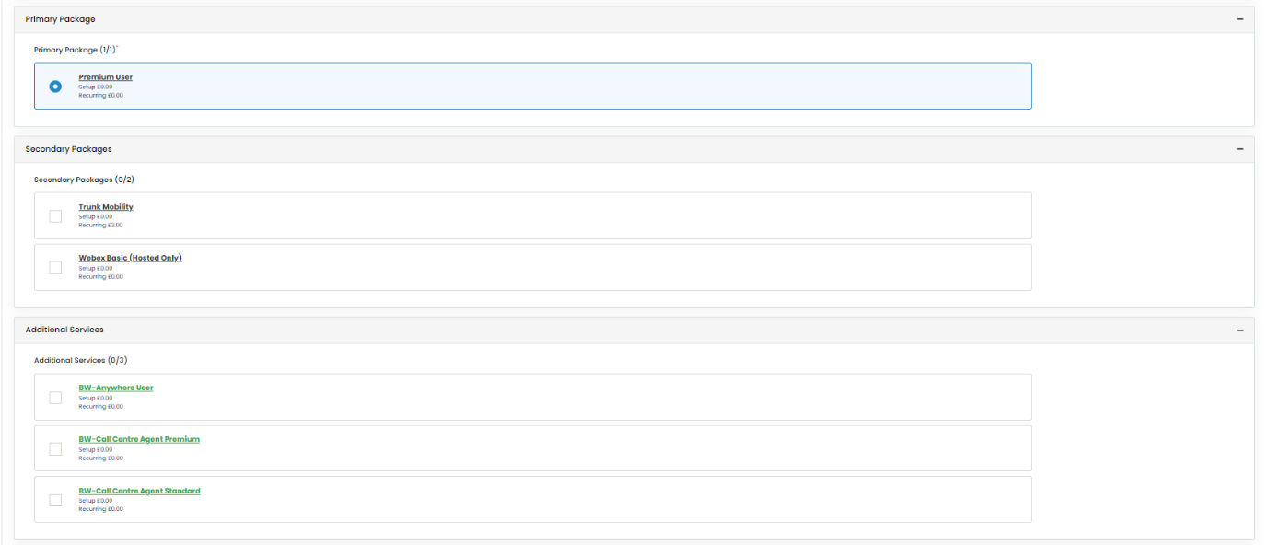The height and width of the screenshot is (545, 1268).
Task: Collapse the Additional Services section
Action: tap(1239, 330)
